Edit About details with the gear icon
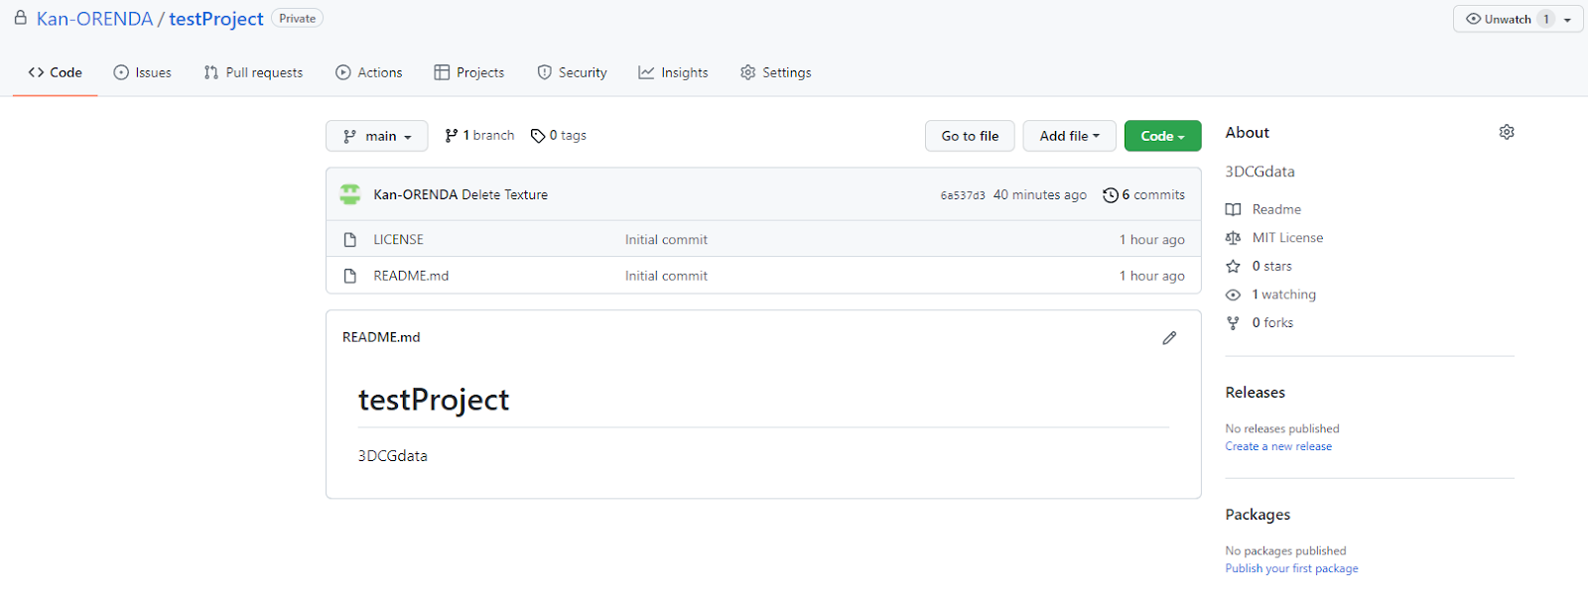 pos(1507,132)
